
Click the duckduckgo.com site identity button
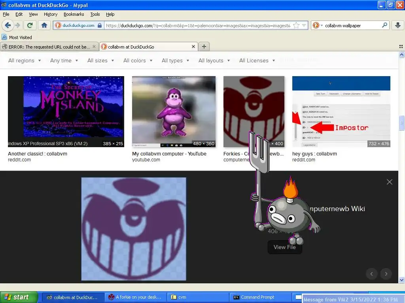78,26
